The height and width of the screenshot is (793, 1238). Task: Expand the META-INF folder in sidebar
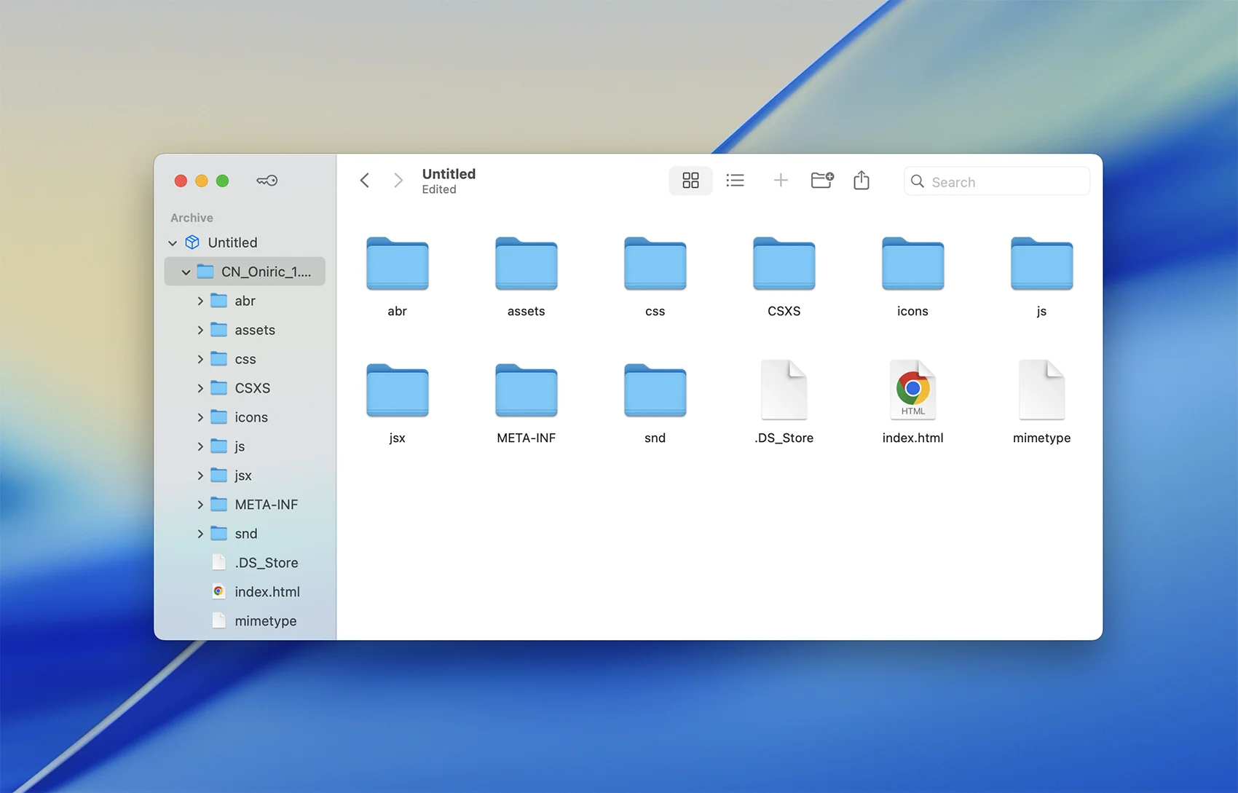point(200,505)
